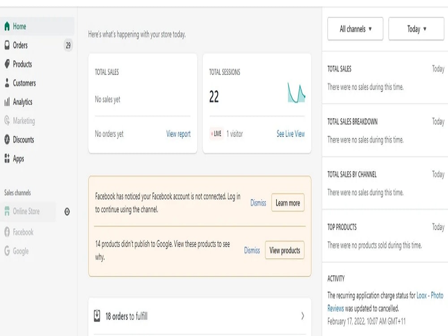Open the Discounts badge icon
This screenshot has width=448, height=336.
click(7, 139)
